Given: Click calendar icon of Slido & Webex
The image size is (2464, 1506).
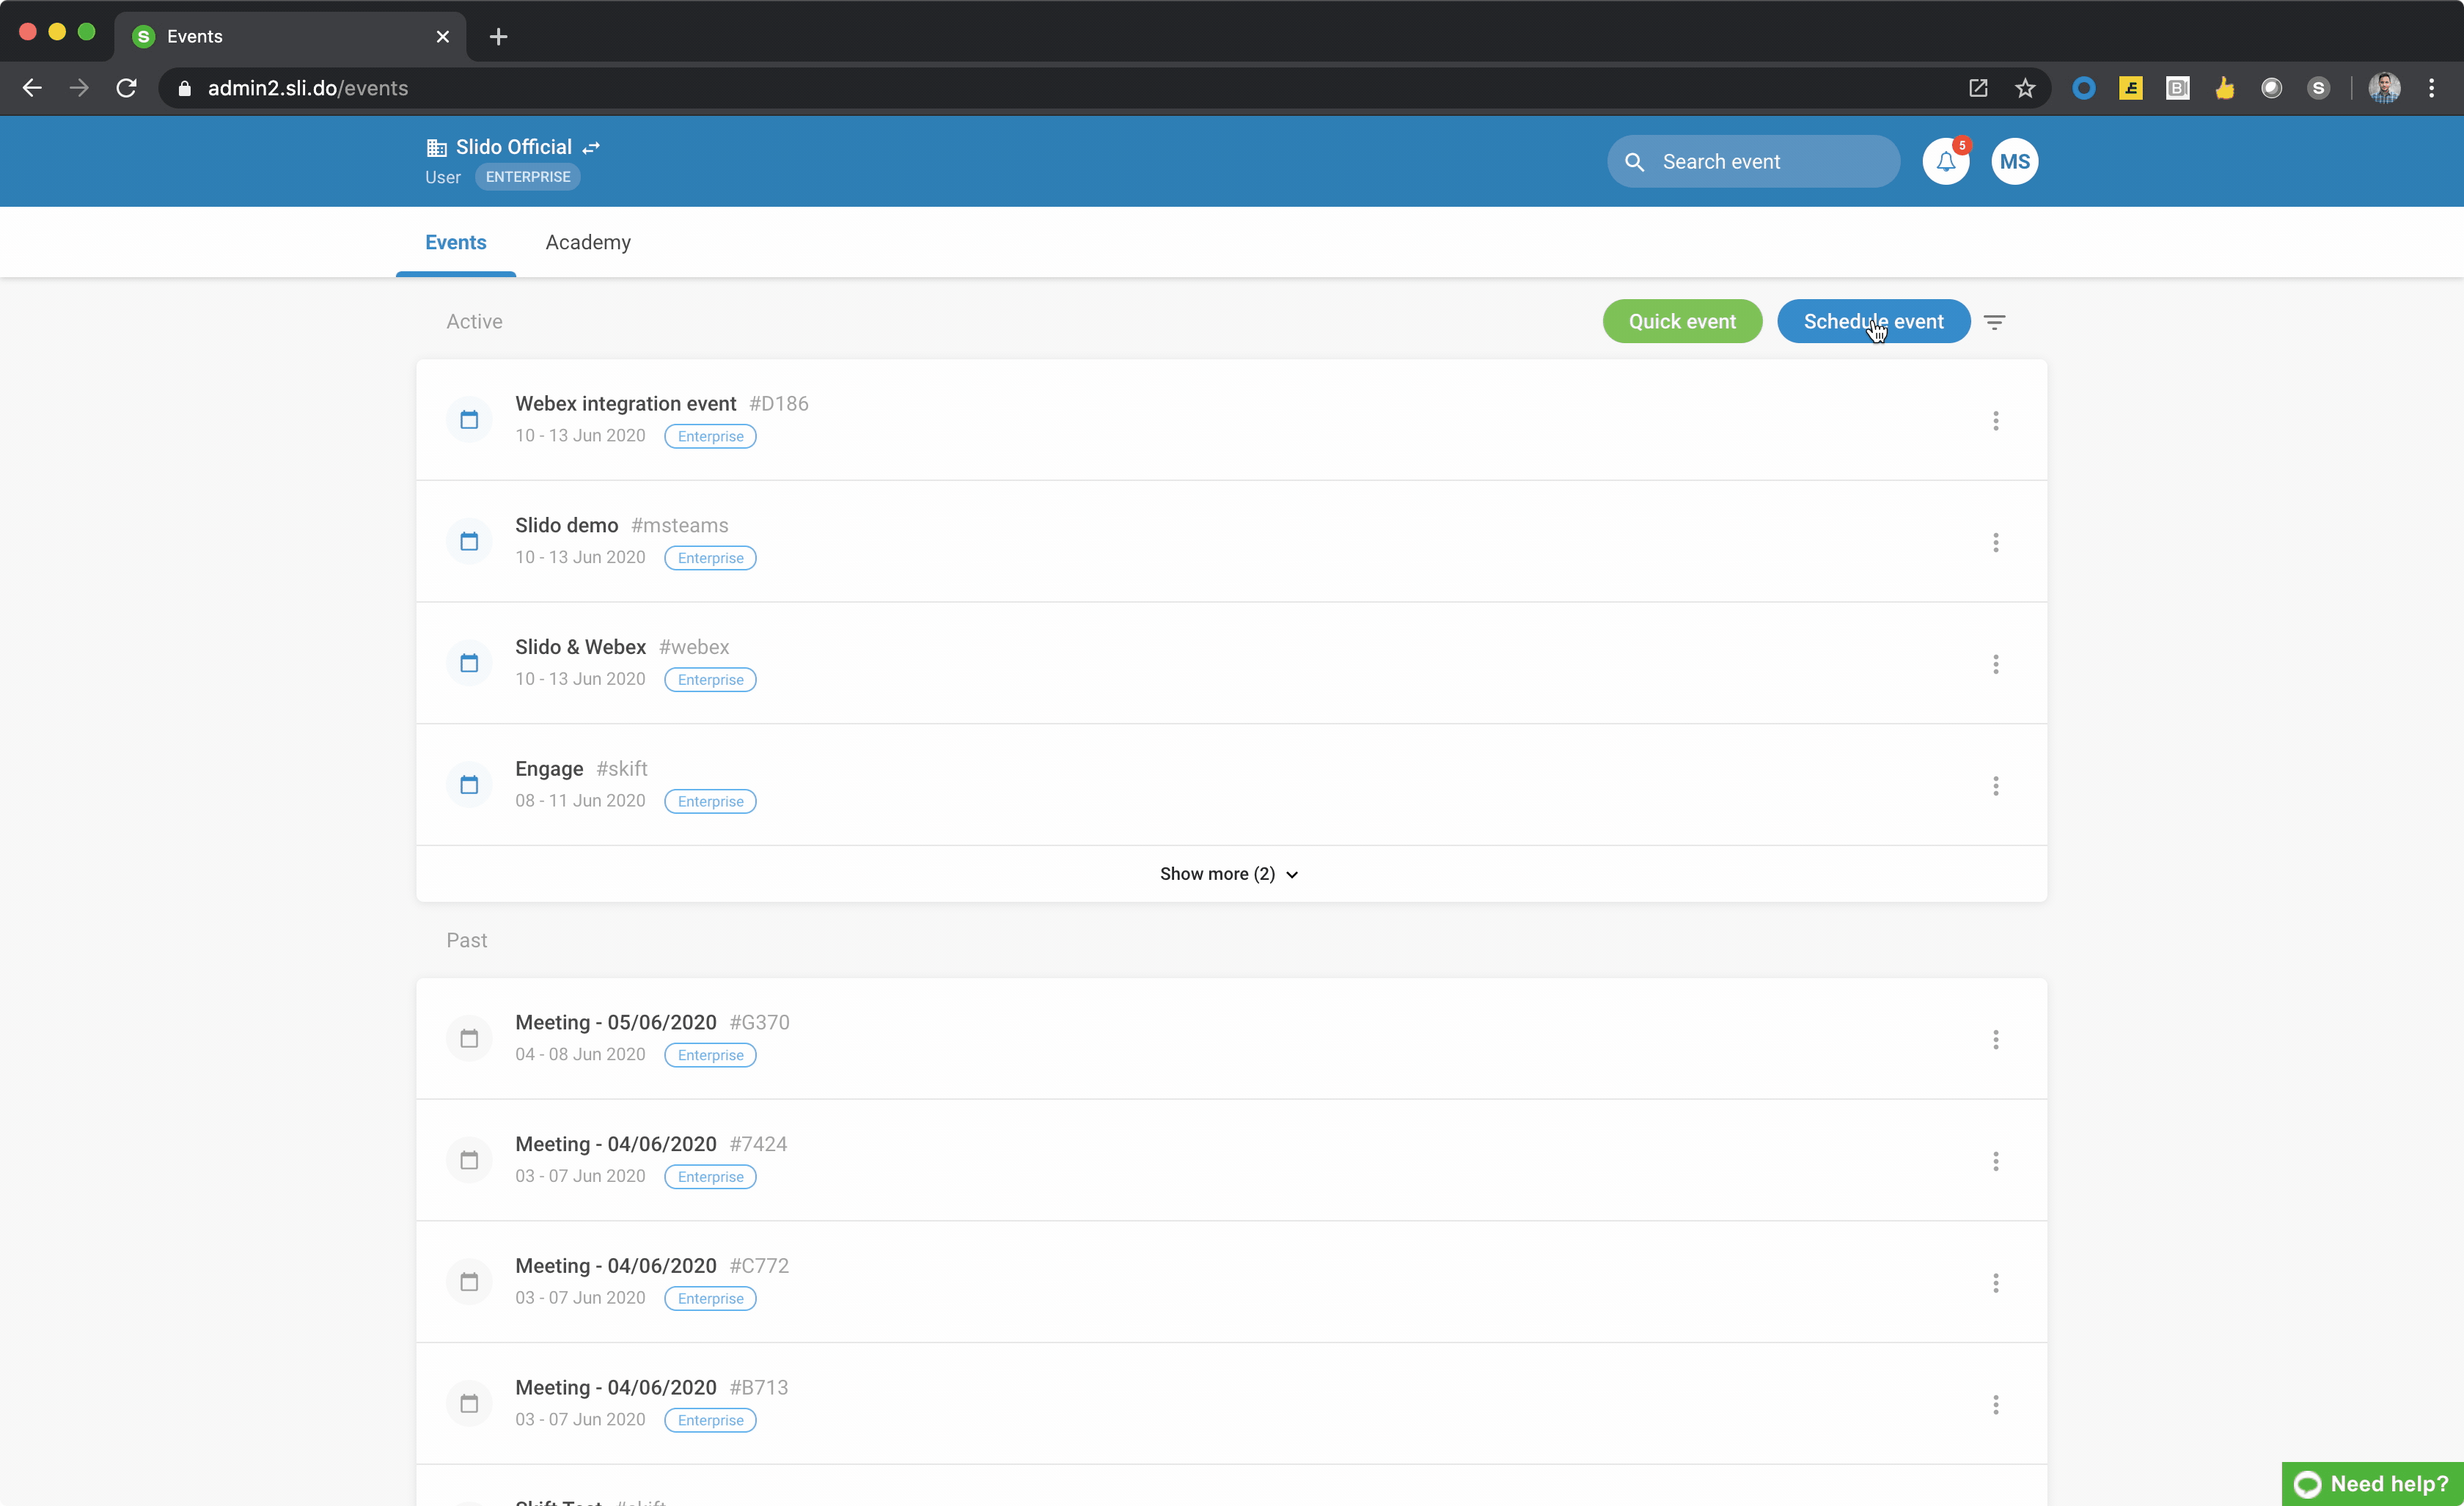Looking at the screenshot, I should pyautogui.click(x=469, y=663).
